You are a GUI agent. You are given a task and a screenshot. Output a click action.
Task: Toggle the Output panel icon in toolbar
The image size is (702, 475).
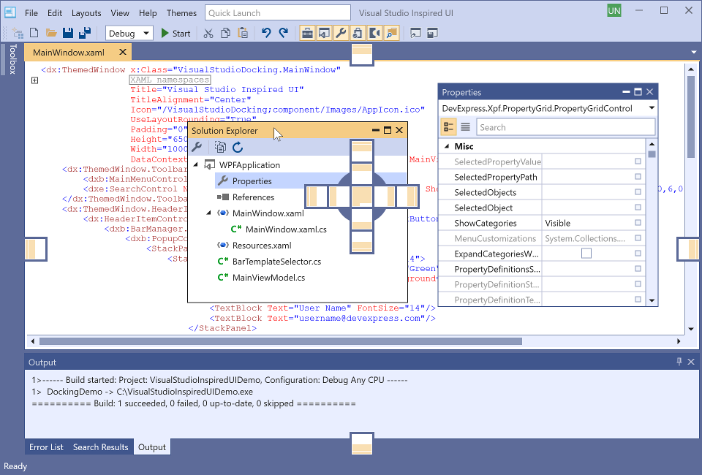click(374, 33)
